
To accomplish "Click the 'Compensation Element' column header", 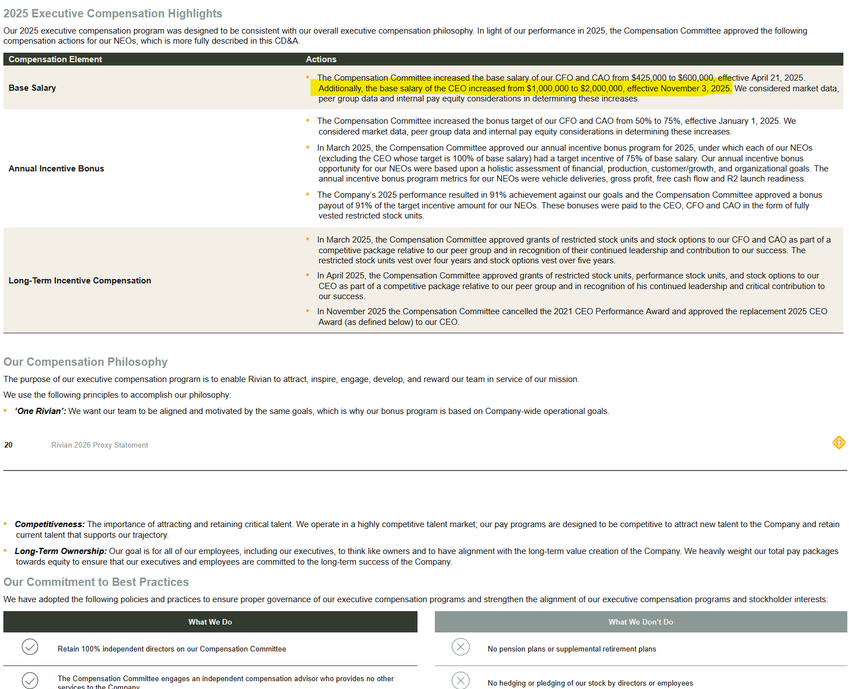I will tap(55, 59).
